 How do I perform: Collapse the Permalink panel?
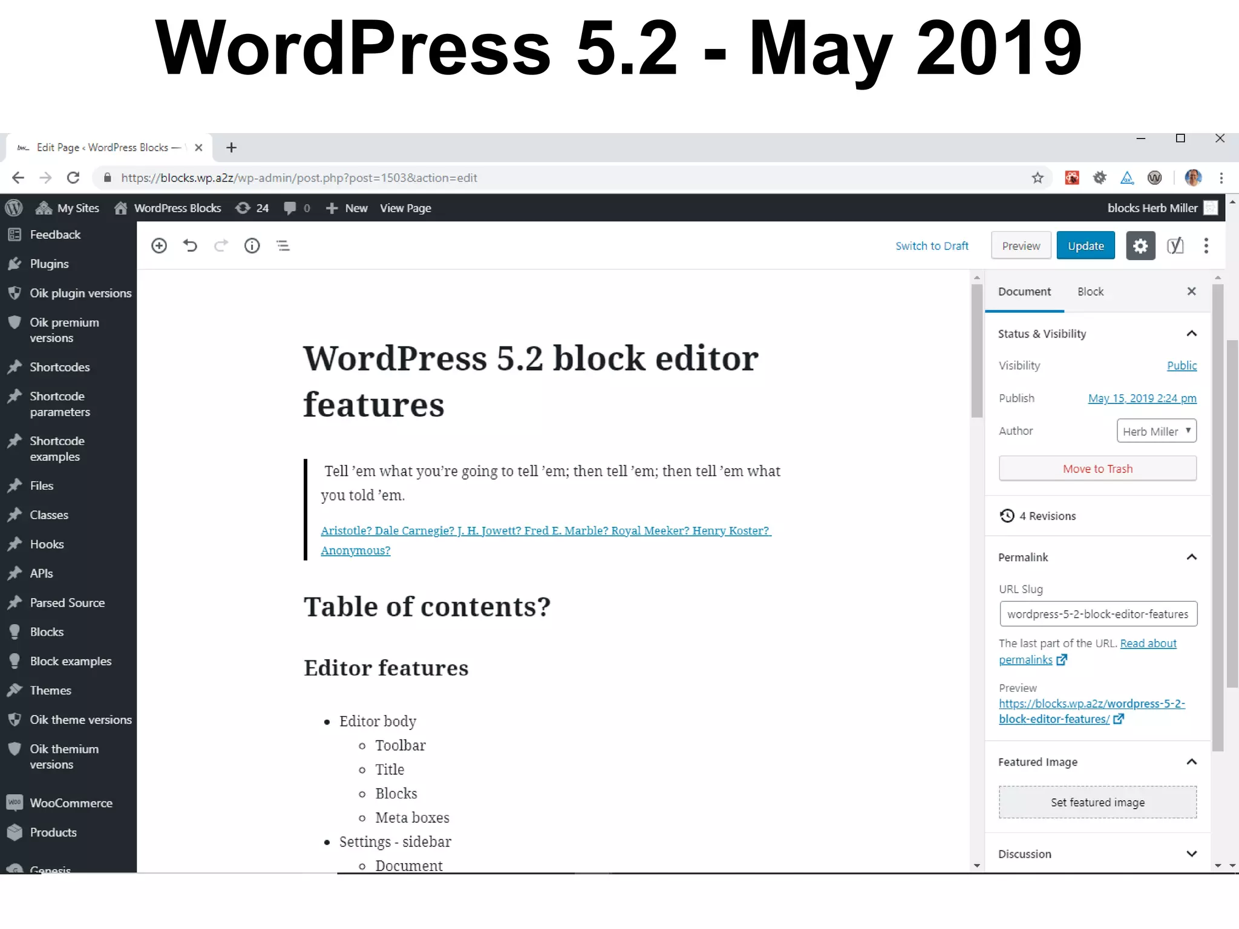(1097, 557)
